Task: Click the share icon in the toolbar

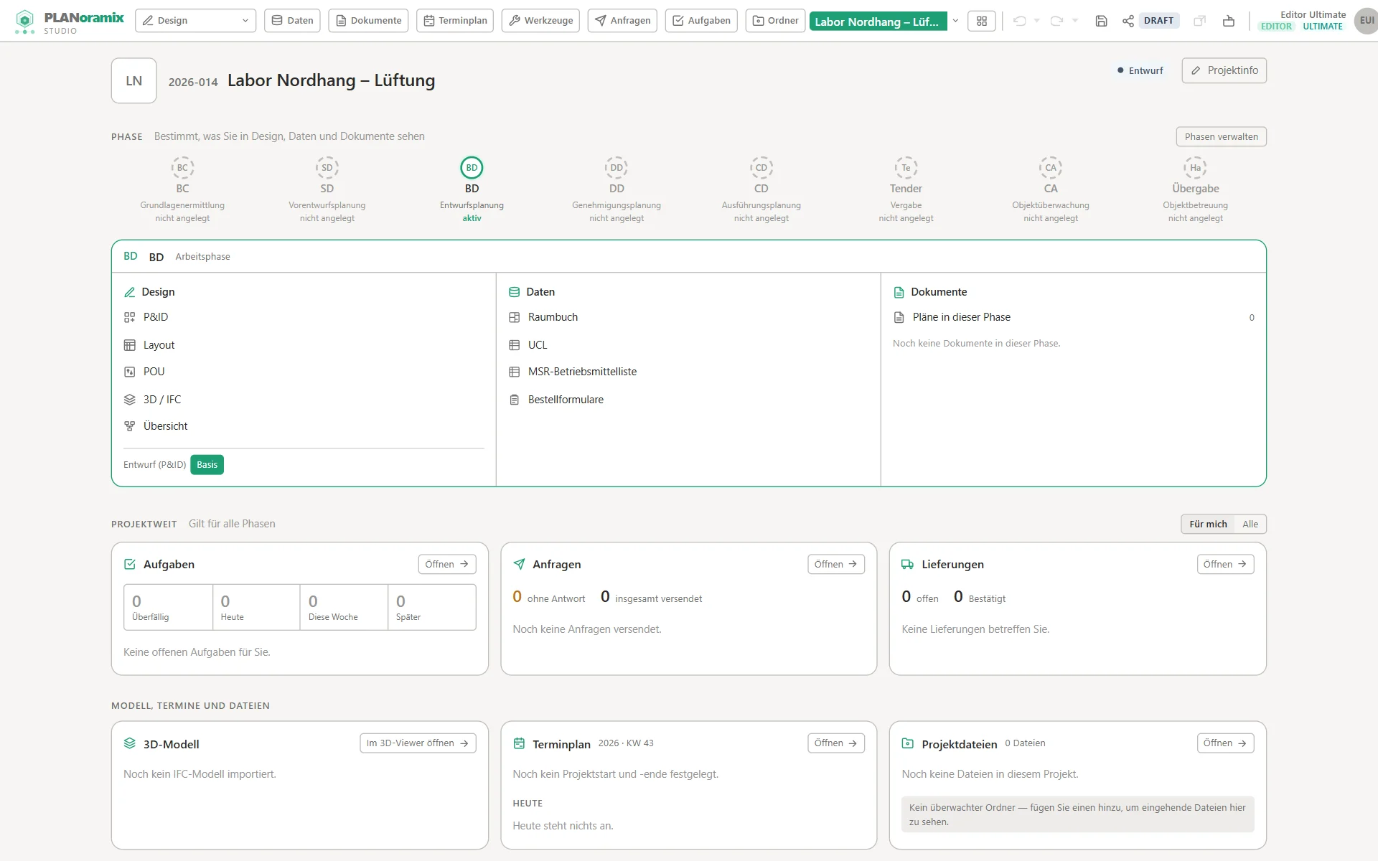Action: tap(1128, 21)
